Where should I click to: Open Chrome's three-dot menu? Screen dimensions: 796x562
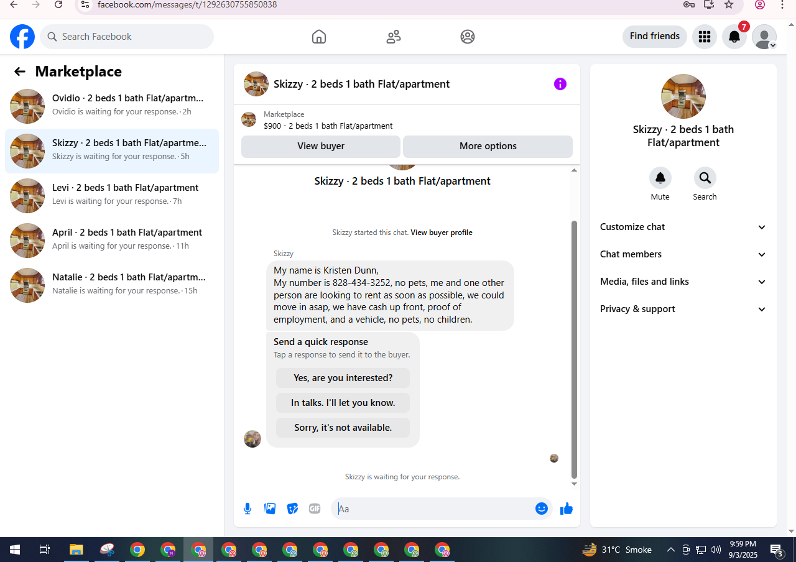point(782,4)
